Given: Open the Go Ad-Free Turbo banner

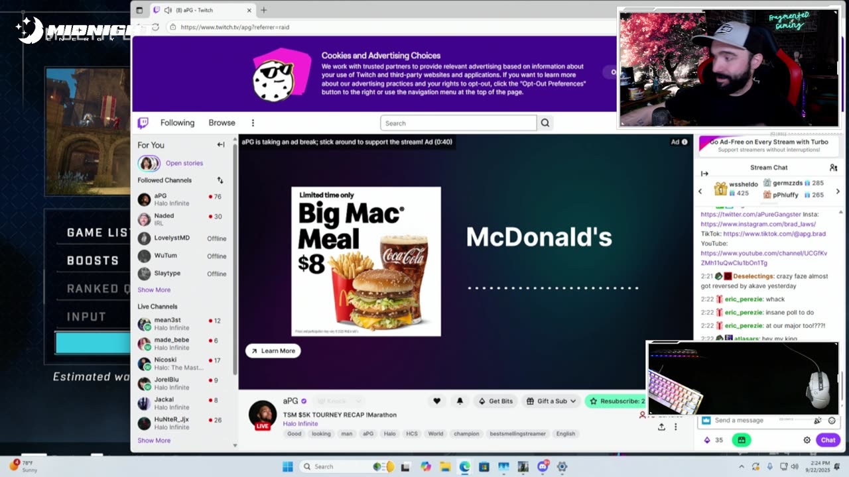Looking at the screenshot, I should pos(768,146).
